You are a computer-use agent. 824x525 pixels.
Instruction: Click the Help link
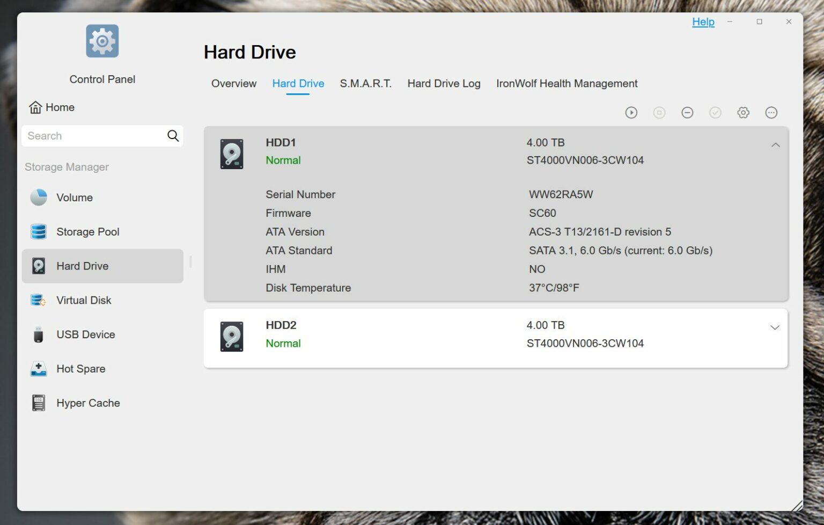[703, 22]
